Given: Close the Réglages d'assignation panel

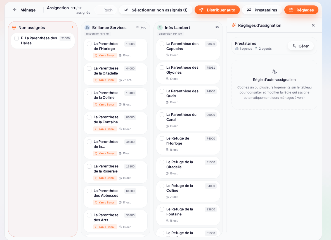Looking at the screenshot, I should pos(313,25).
